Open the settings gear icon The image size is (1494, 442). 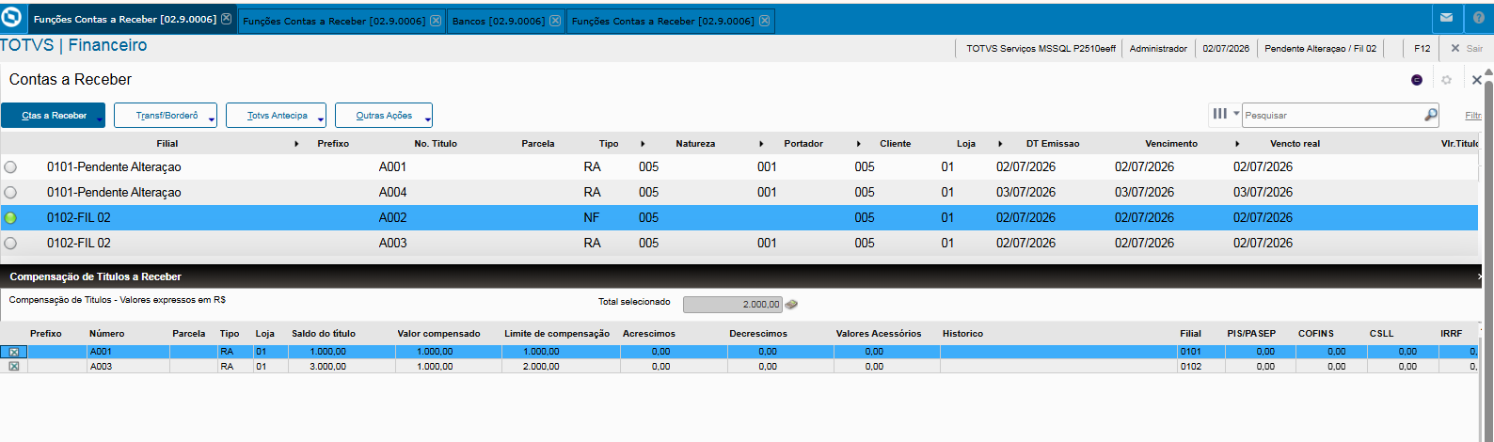pyautogui.click(x=1447, y=80)
